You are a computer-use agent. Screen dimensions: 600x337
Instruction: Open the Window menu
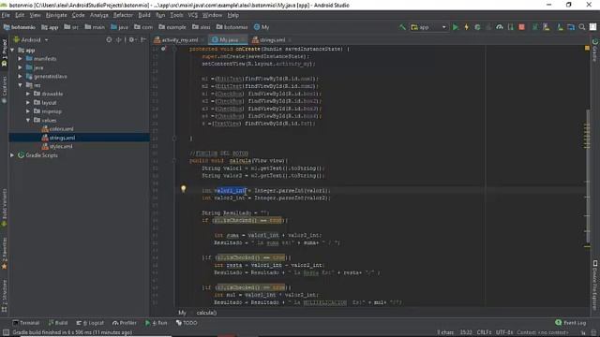pos(212,15)
